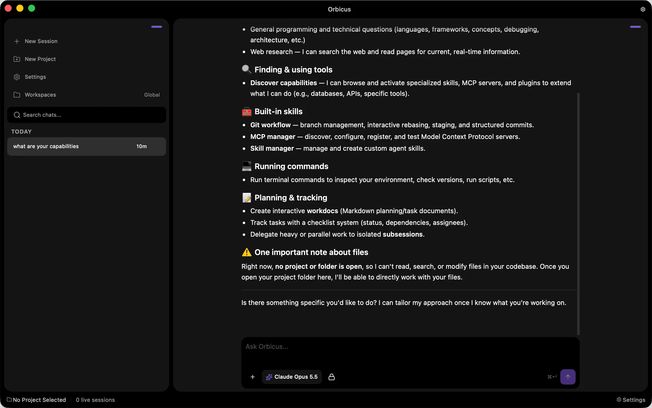Viewport: 652px width, 408px height.
Task: Click the No Project Selected status item
Action: (x=36, y=400)
